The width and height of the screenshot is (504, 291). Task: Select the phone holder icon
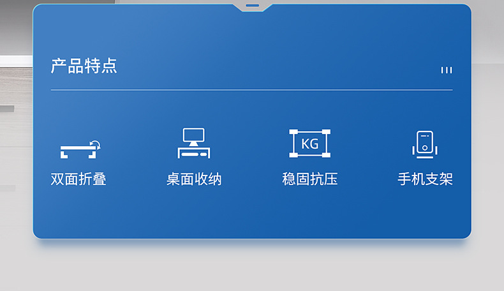click(x=425, y=144)
